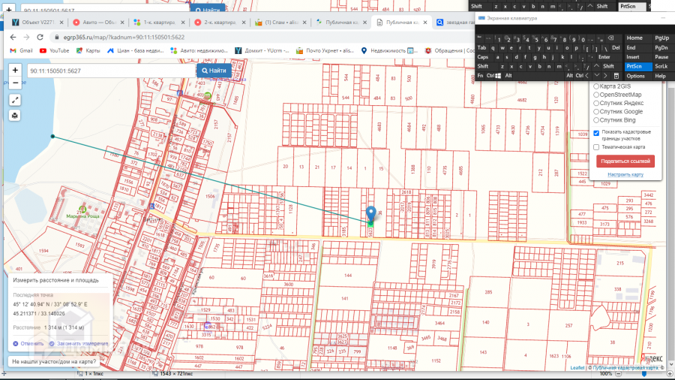Open the YouTube bookmark
675x380 pixels.
click(x=54, y=50)
